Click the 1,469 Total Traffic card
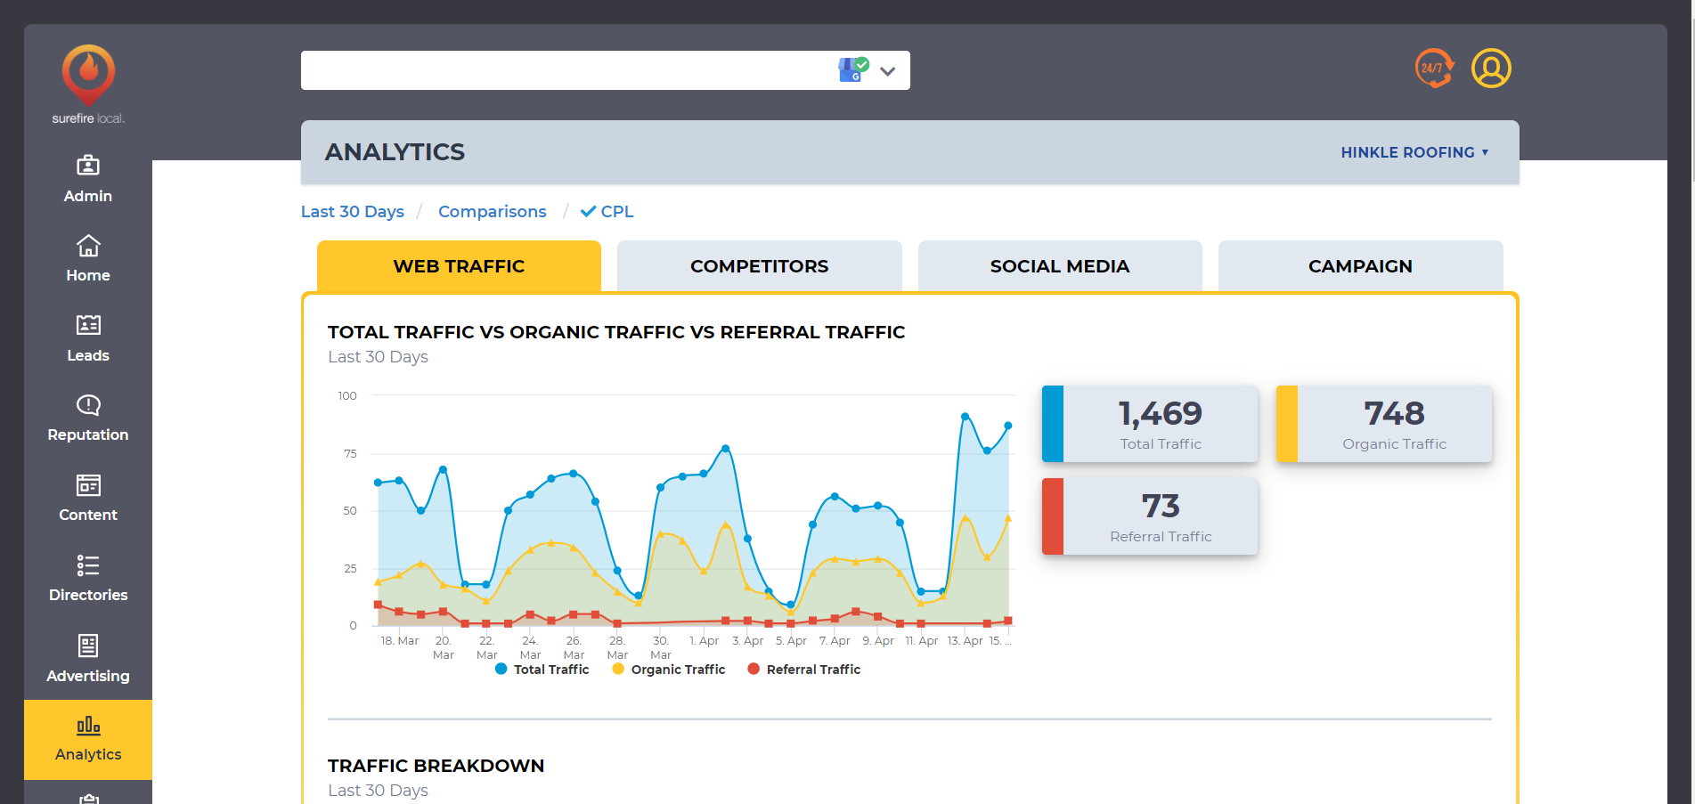Viewport: 1695px width, 804px height. (1150, 424)
